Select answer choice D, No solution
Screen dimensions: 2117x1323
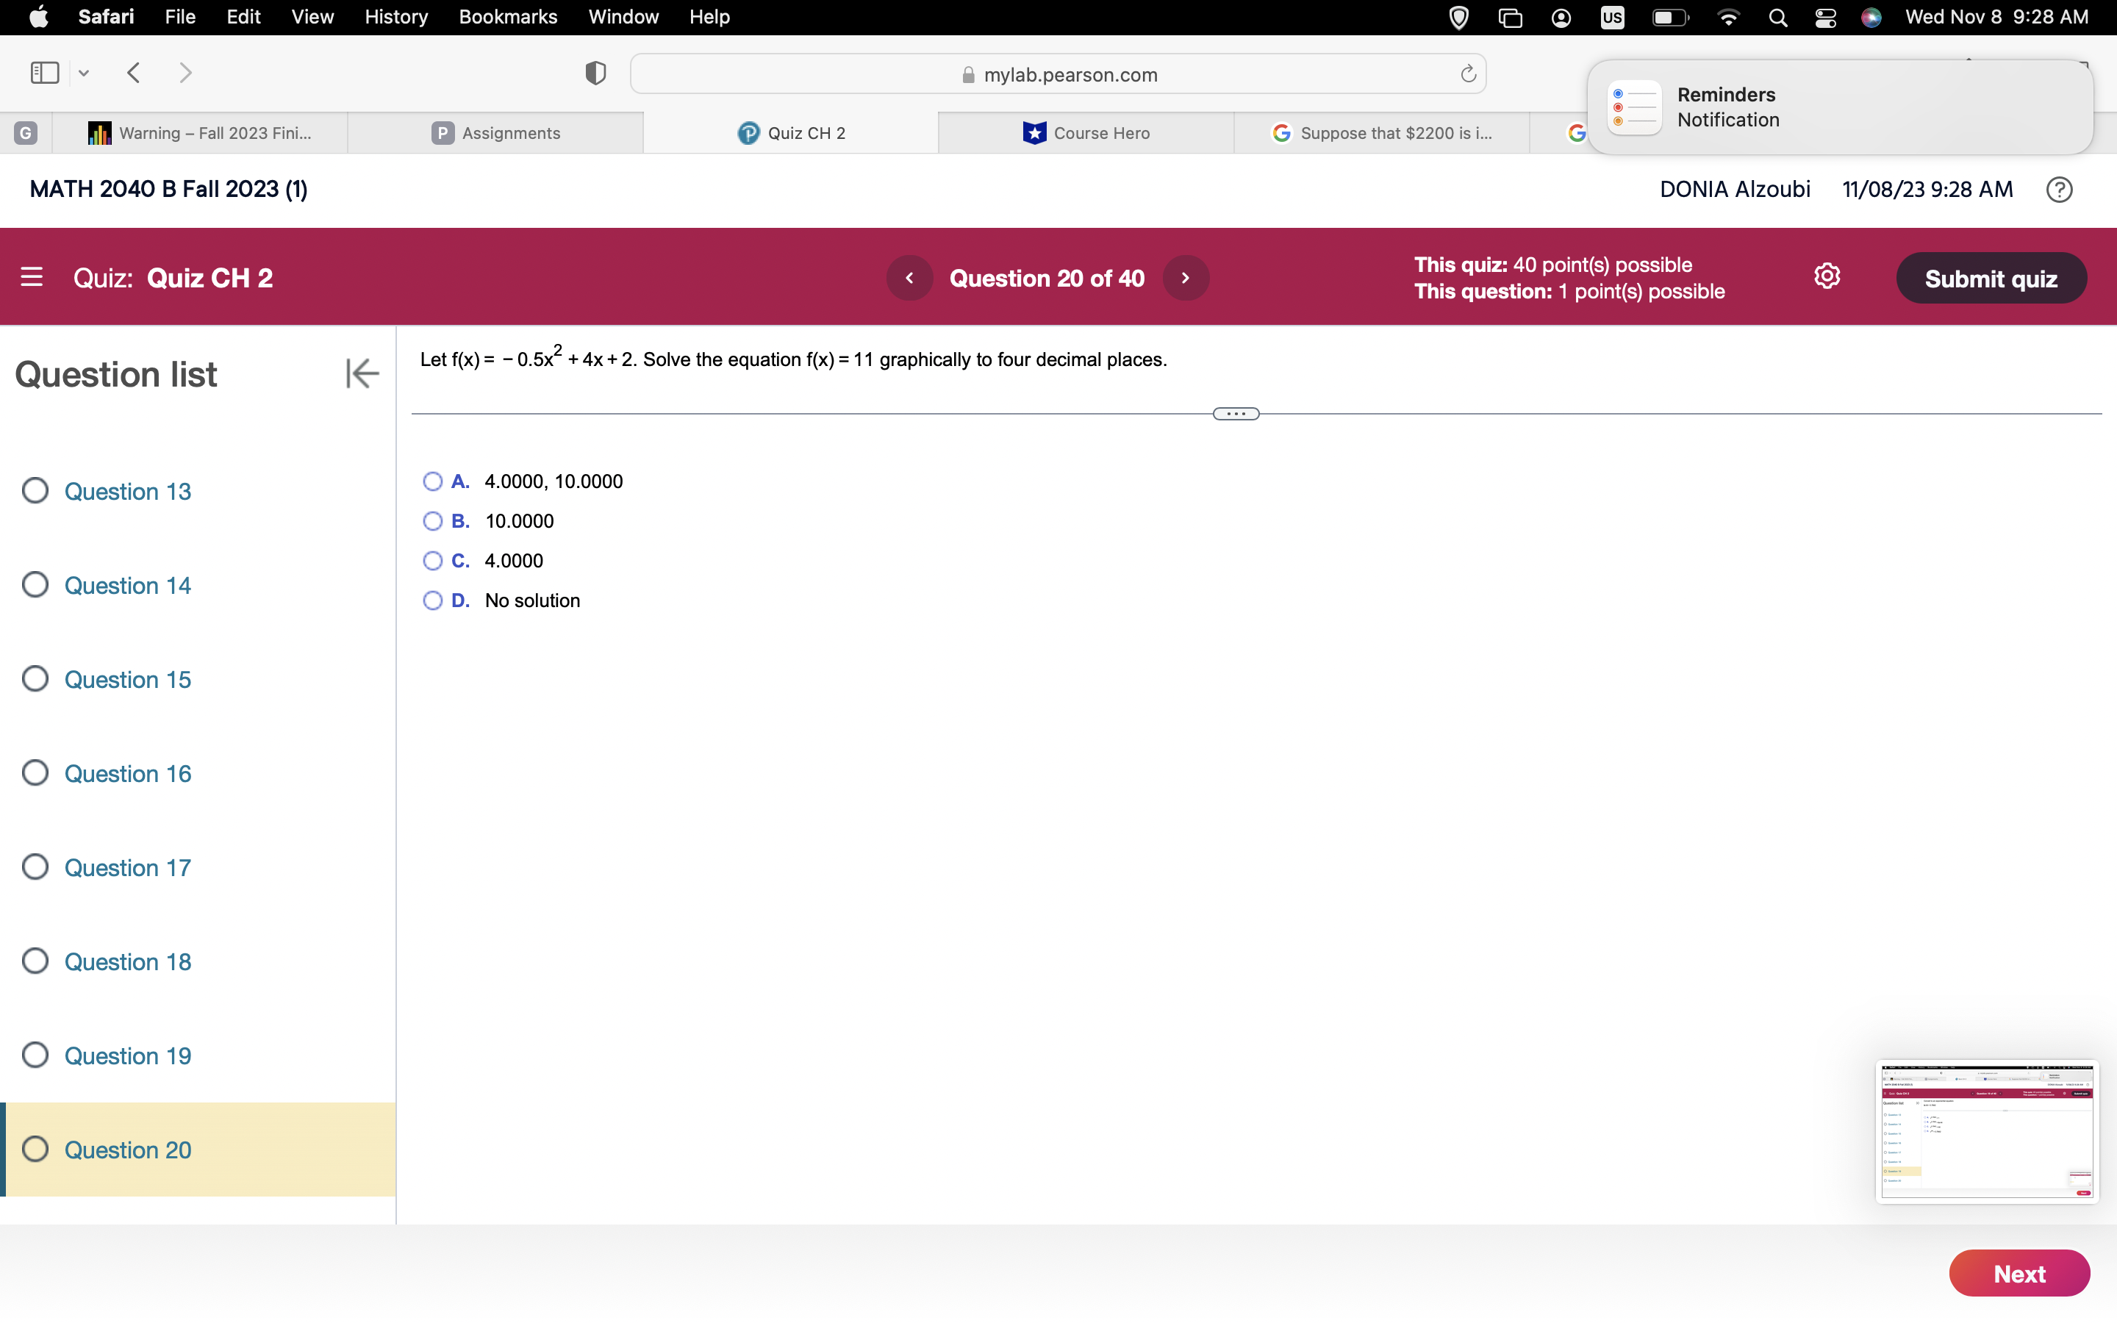coord(432,600)
